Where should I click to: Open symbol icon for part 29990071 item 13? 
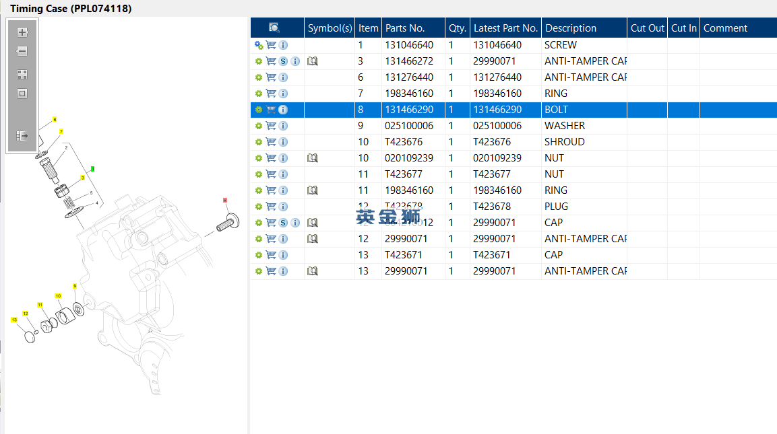(x=312, y=271)
